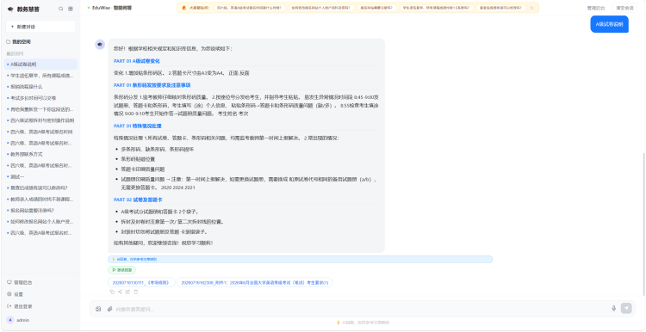The height and width of the screenshot is (332, 646).
Task: Open reference 附件1 大学英语等级考试考生要求
Action: point(255,283)
